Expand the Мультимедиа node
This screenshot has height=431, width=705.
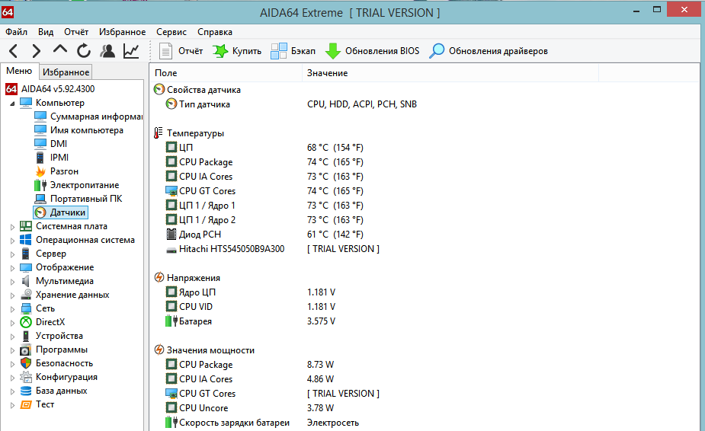(x=12, y=282)
